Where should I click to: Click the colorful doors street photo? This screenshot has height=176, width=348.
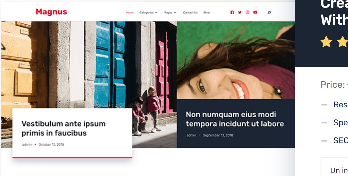pos(89,65)
